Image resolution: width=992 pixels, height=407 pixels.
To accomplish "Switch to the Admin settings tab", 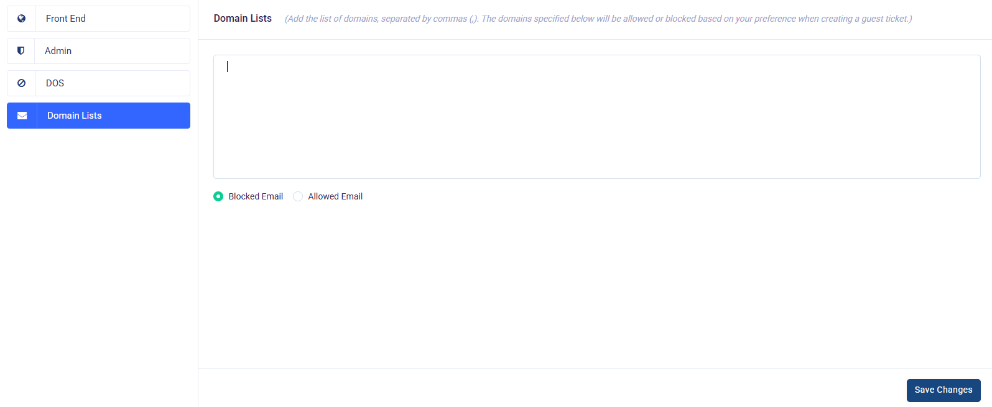I will [58, 51].
